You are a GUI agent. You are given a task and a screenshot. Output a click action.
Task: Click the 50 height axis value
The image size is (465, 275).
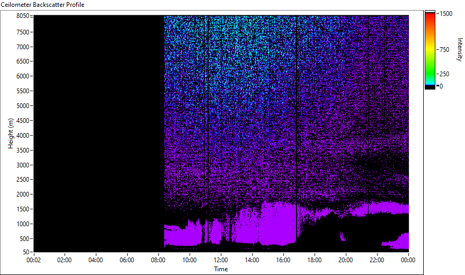click(x=26, y=252)
